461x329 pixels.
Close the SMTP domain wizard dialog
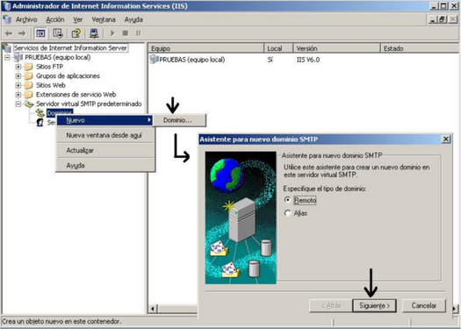tap(446, 139)
